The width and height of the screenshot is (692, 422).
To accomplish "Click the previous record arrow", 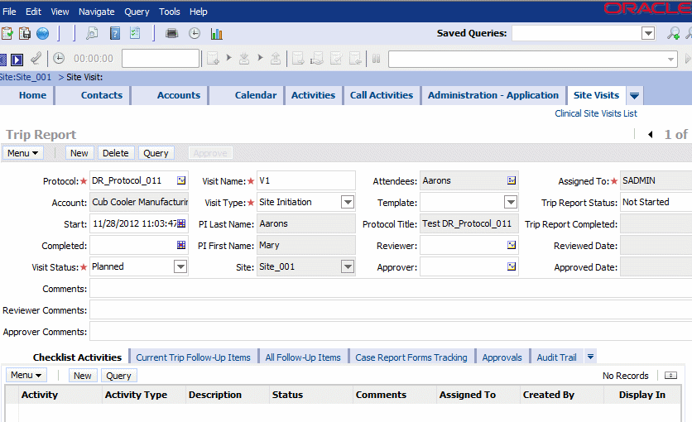I will 650,135.
